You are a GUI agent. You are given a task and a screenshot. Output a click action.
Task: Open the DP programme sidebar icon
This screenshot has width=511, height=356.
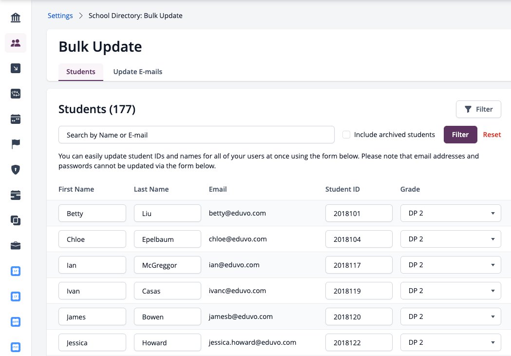pyautogui.click(x=15, y=271)
